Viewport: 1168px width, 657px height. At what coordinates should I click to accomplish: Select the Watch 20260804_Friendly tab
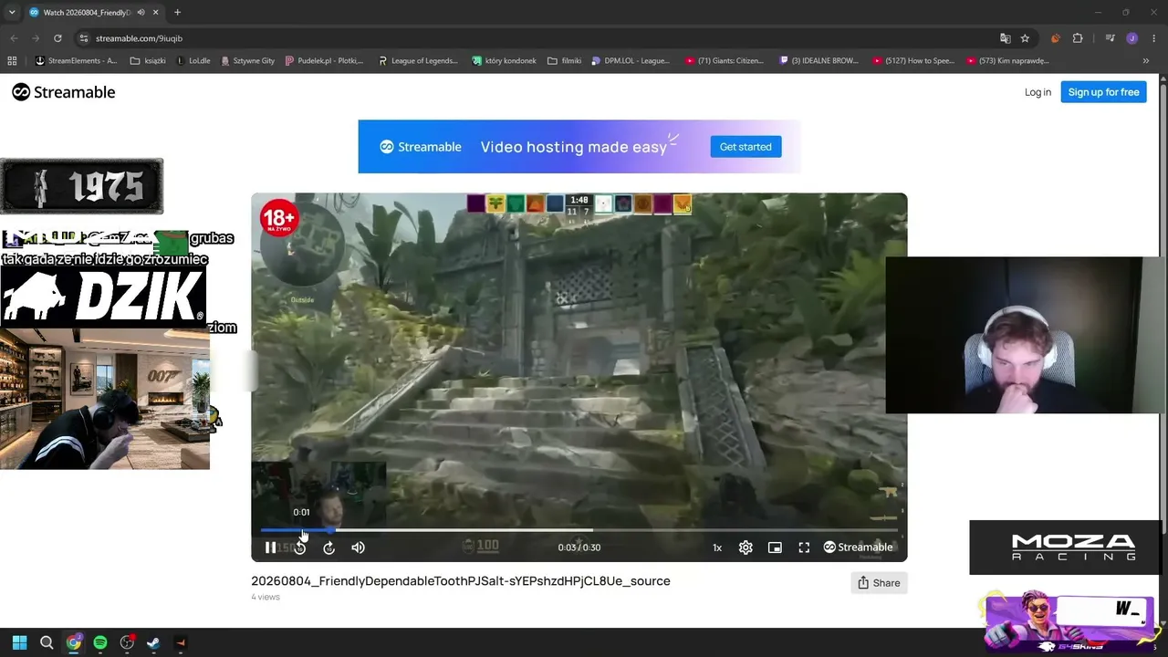87,12
